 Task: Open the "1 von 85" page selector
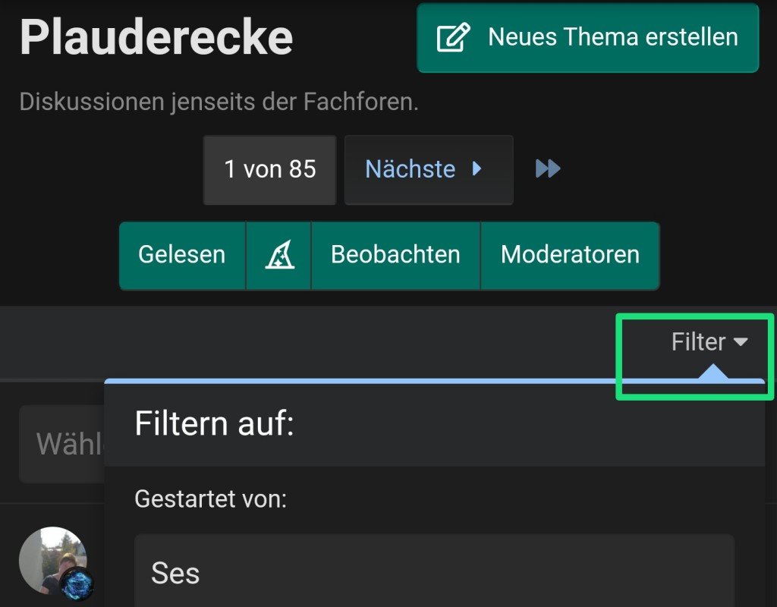269,169
